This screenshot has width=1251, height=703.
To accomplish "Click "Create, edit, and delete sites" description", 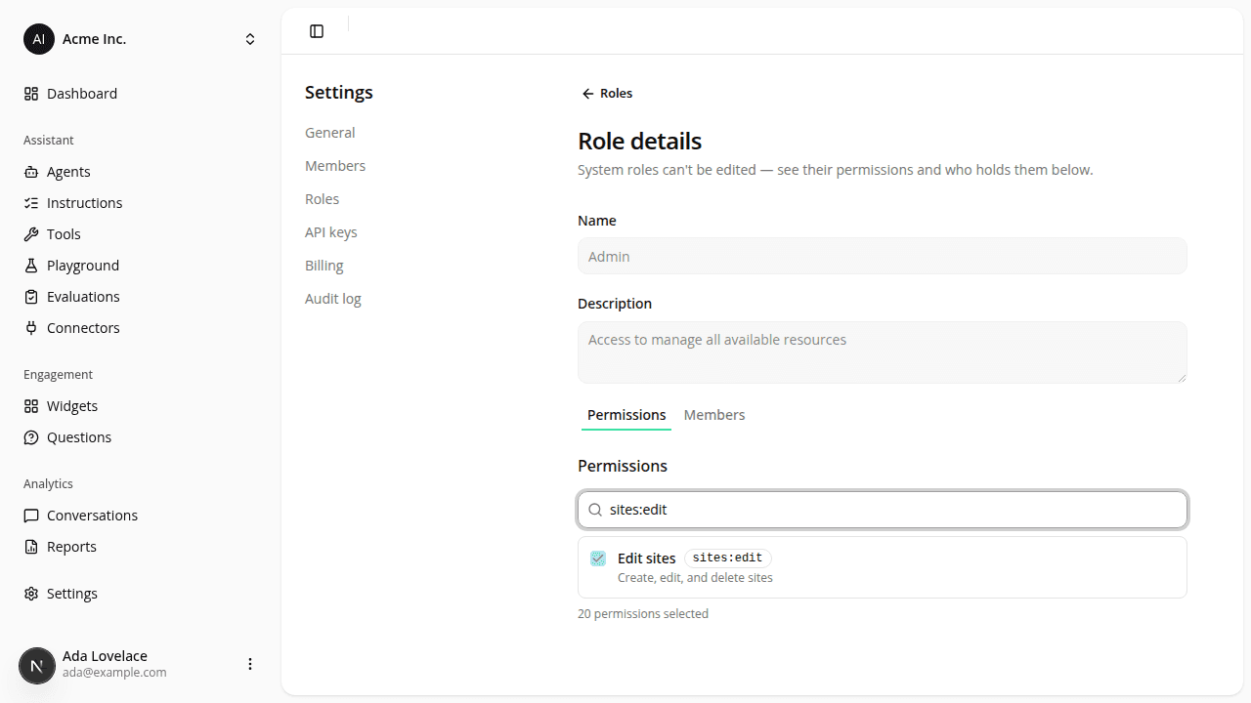I will click(x=695, y=578).
